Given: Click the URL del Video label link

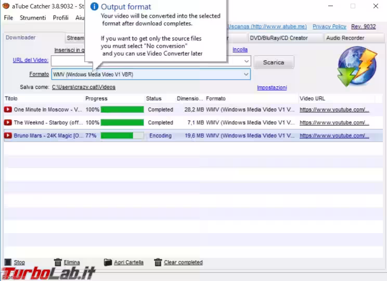Looking at the screenshot, I should pos(30,60).
